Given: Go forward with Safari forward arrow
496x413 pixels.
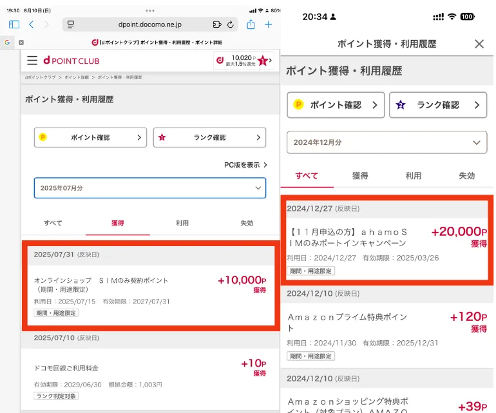Looking at the screenshot, I should tap(46, 24).
